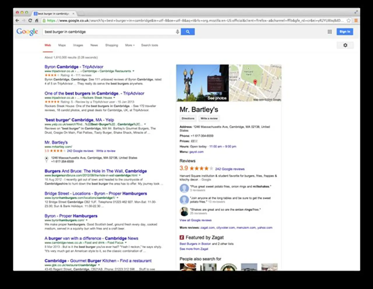Open Burgers And Bruce search result
The height and width of the screenshot is (289, 373).
[x=96, y=171]
